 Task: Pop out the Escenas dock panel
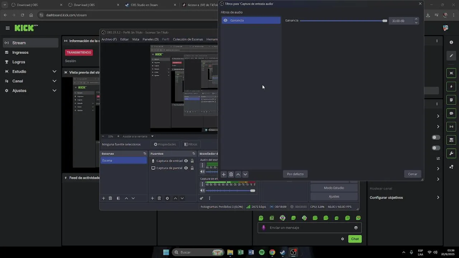tap(145, 154)
